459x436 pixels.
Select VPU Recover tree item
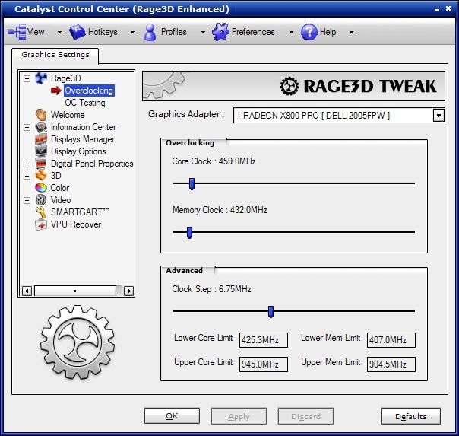point(76,224)
